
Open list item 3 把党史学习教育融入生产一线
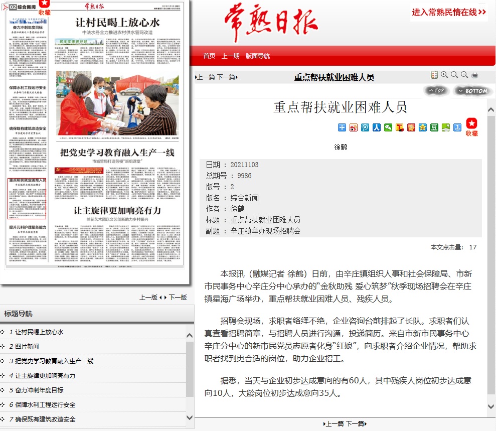coord(54,361)
